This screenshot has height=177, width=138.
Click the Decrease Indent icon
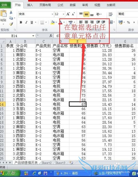98,22
